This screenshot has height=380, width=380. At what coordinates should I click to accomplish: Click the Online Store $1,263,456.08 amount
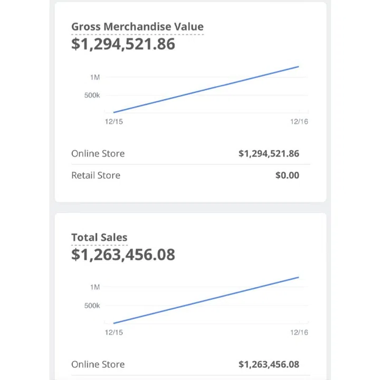pyautogui.click(x=269, y=364)
